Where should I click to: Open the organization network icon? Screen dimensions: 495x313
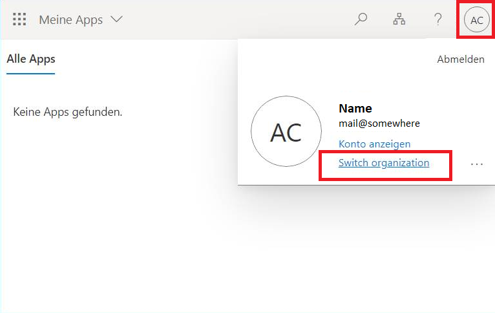point(399,19)
